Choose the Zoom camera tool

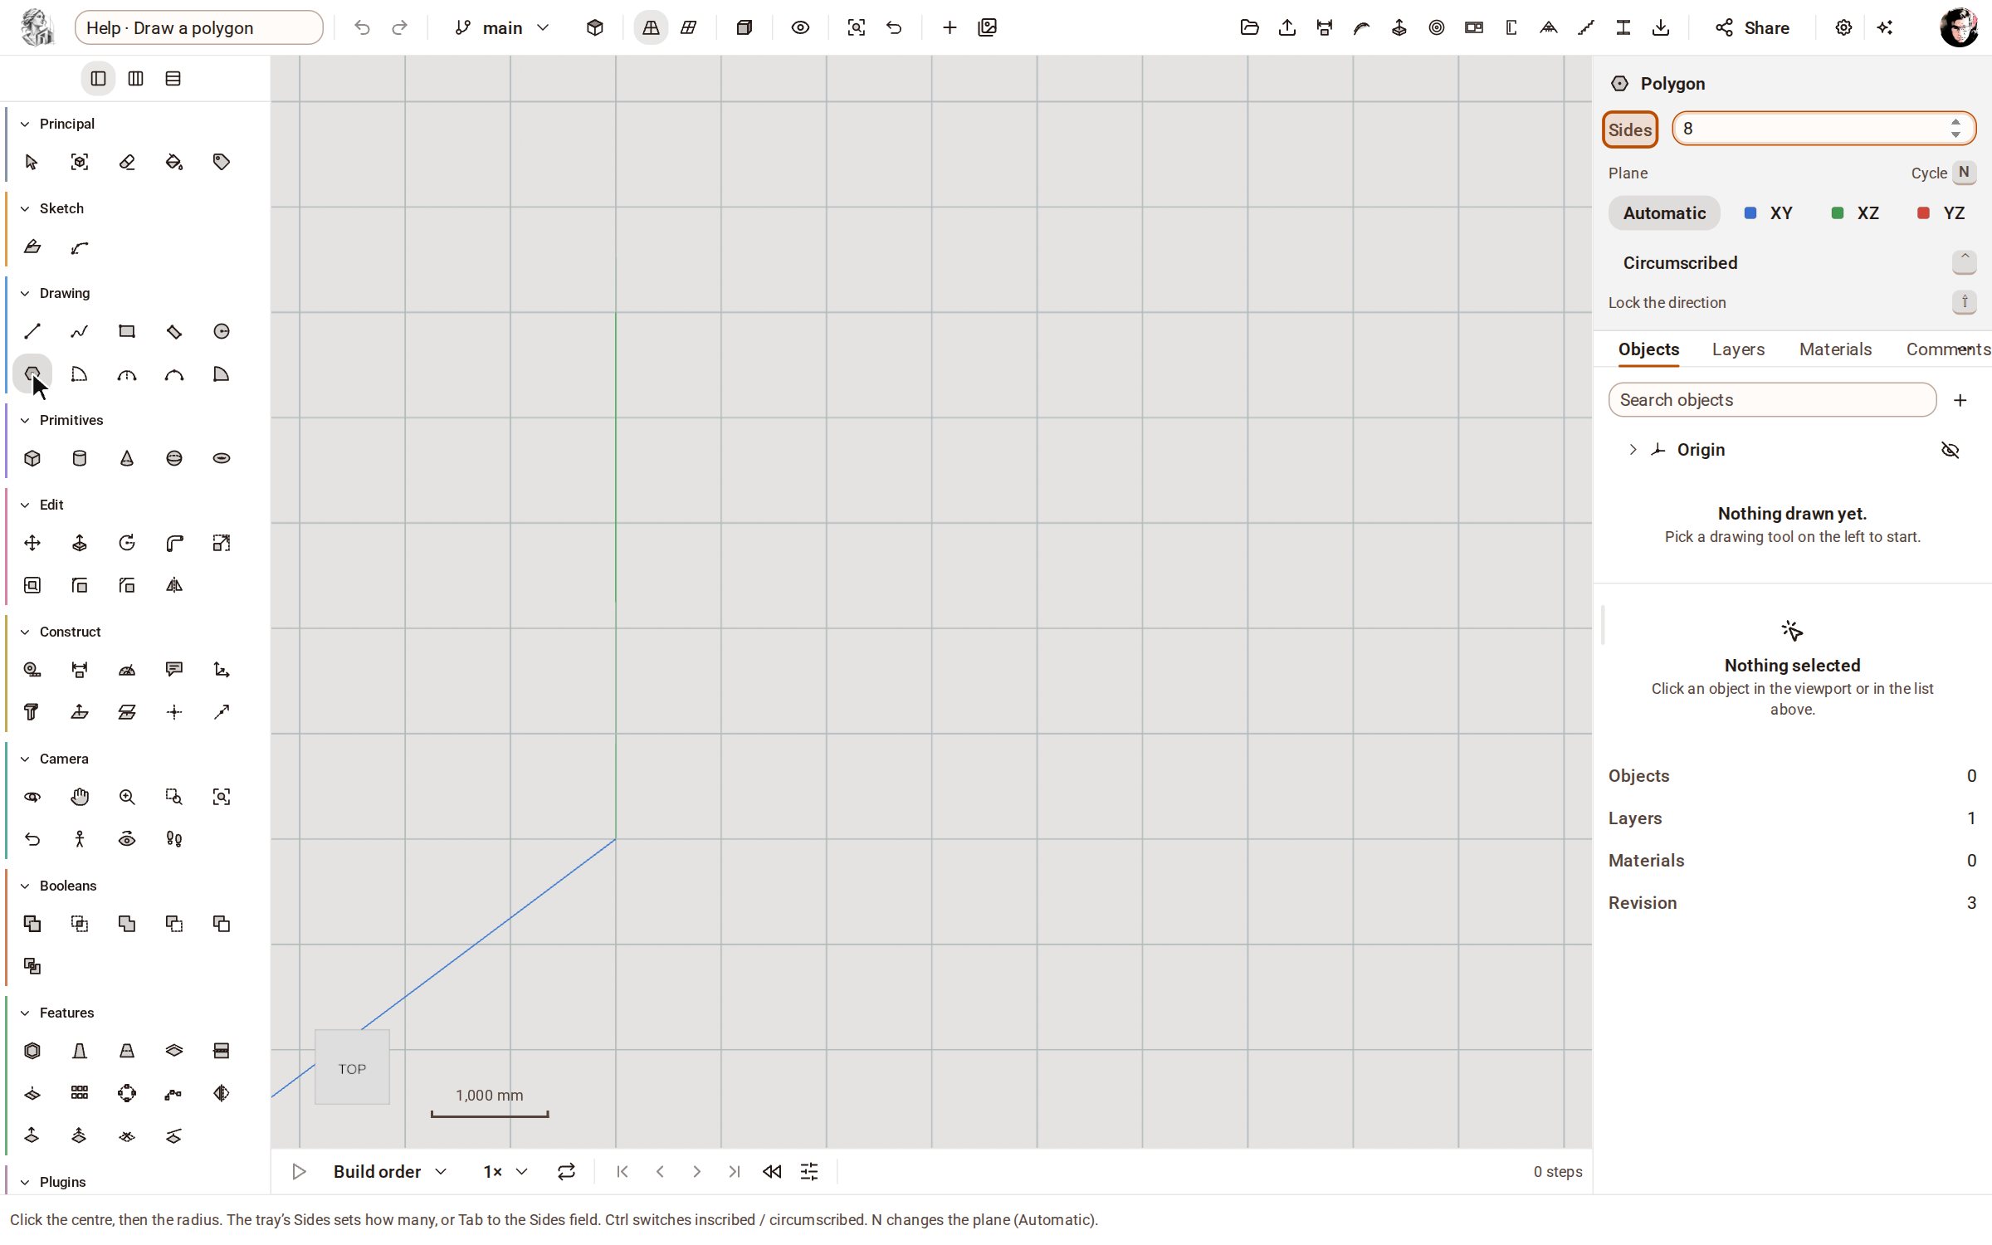[x=127, y=797]
